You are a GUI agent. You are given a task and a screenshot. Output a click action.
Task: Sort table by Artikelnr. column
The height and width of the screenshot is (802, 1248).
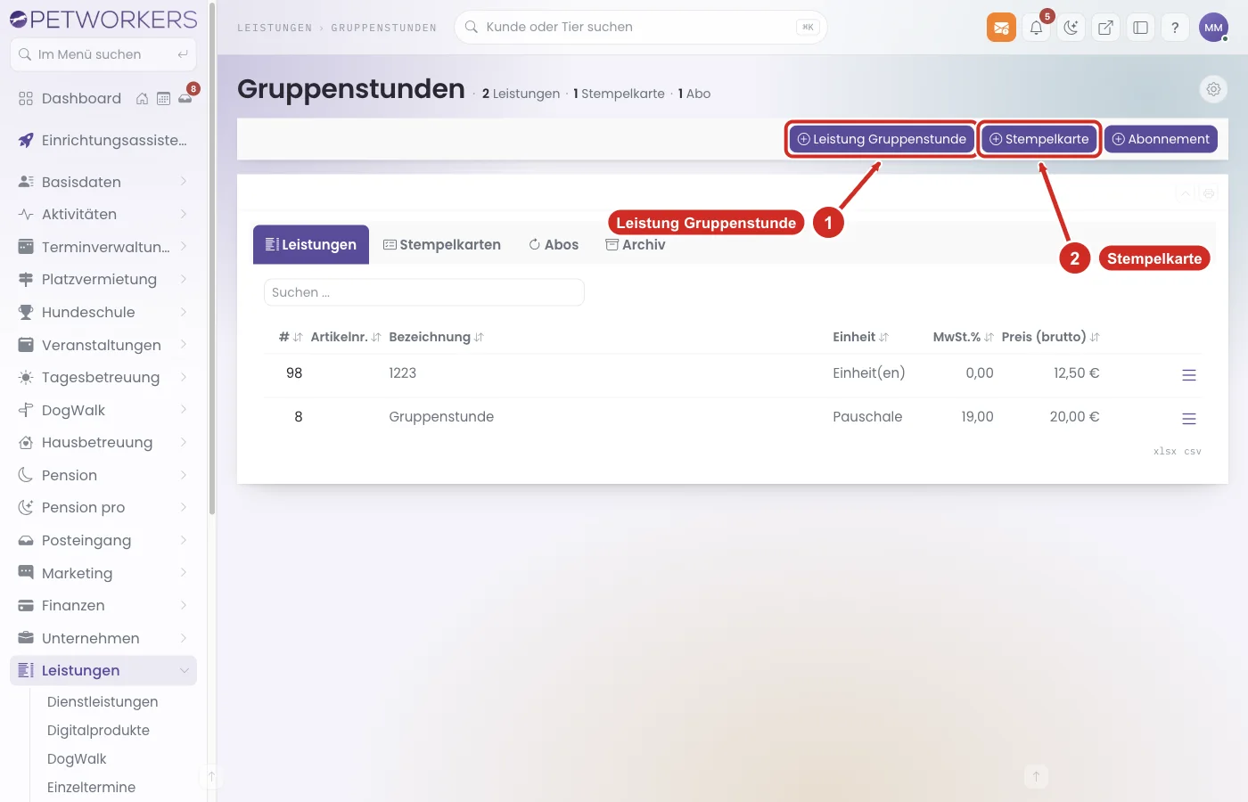(x=346, y=337)
